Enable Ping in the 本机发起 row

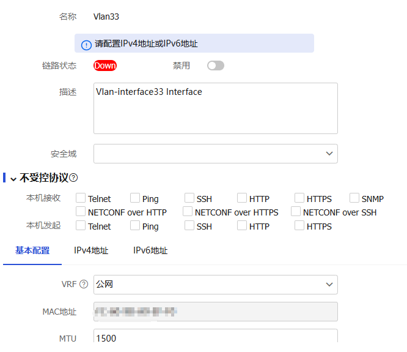pyautogui.click(x=135, y=226)
